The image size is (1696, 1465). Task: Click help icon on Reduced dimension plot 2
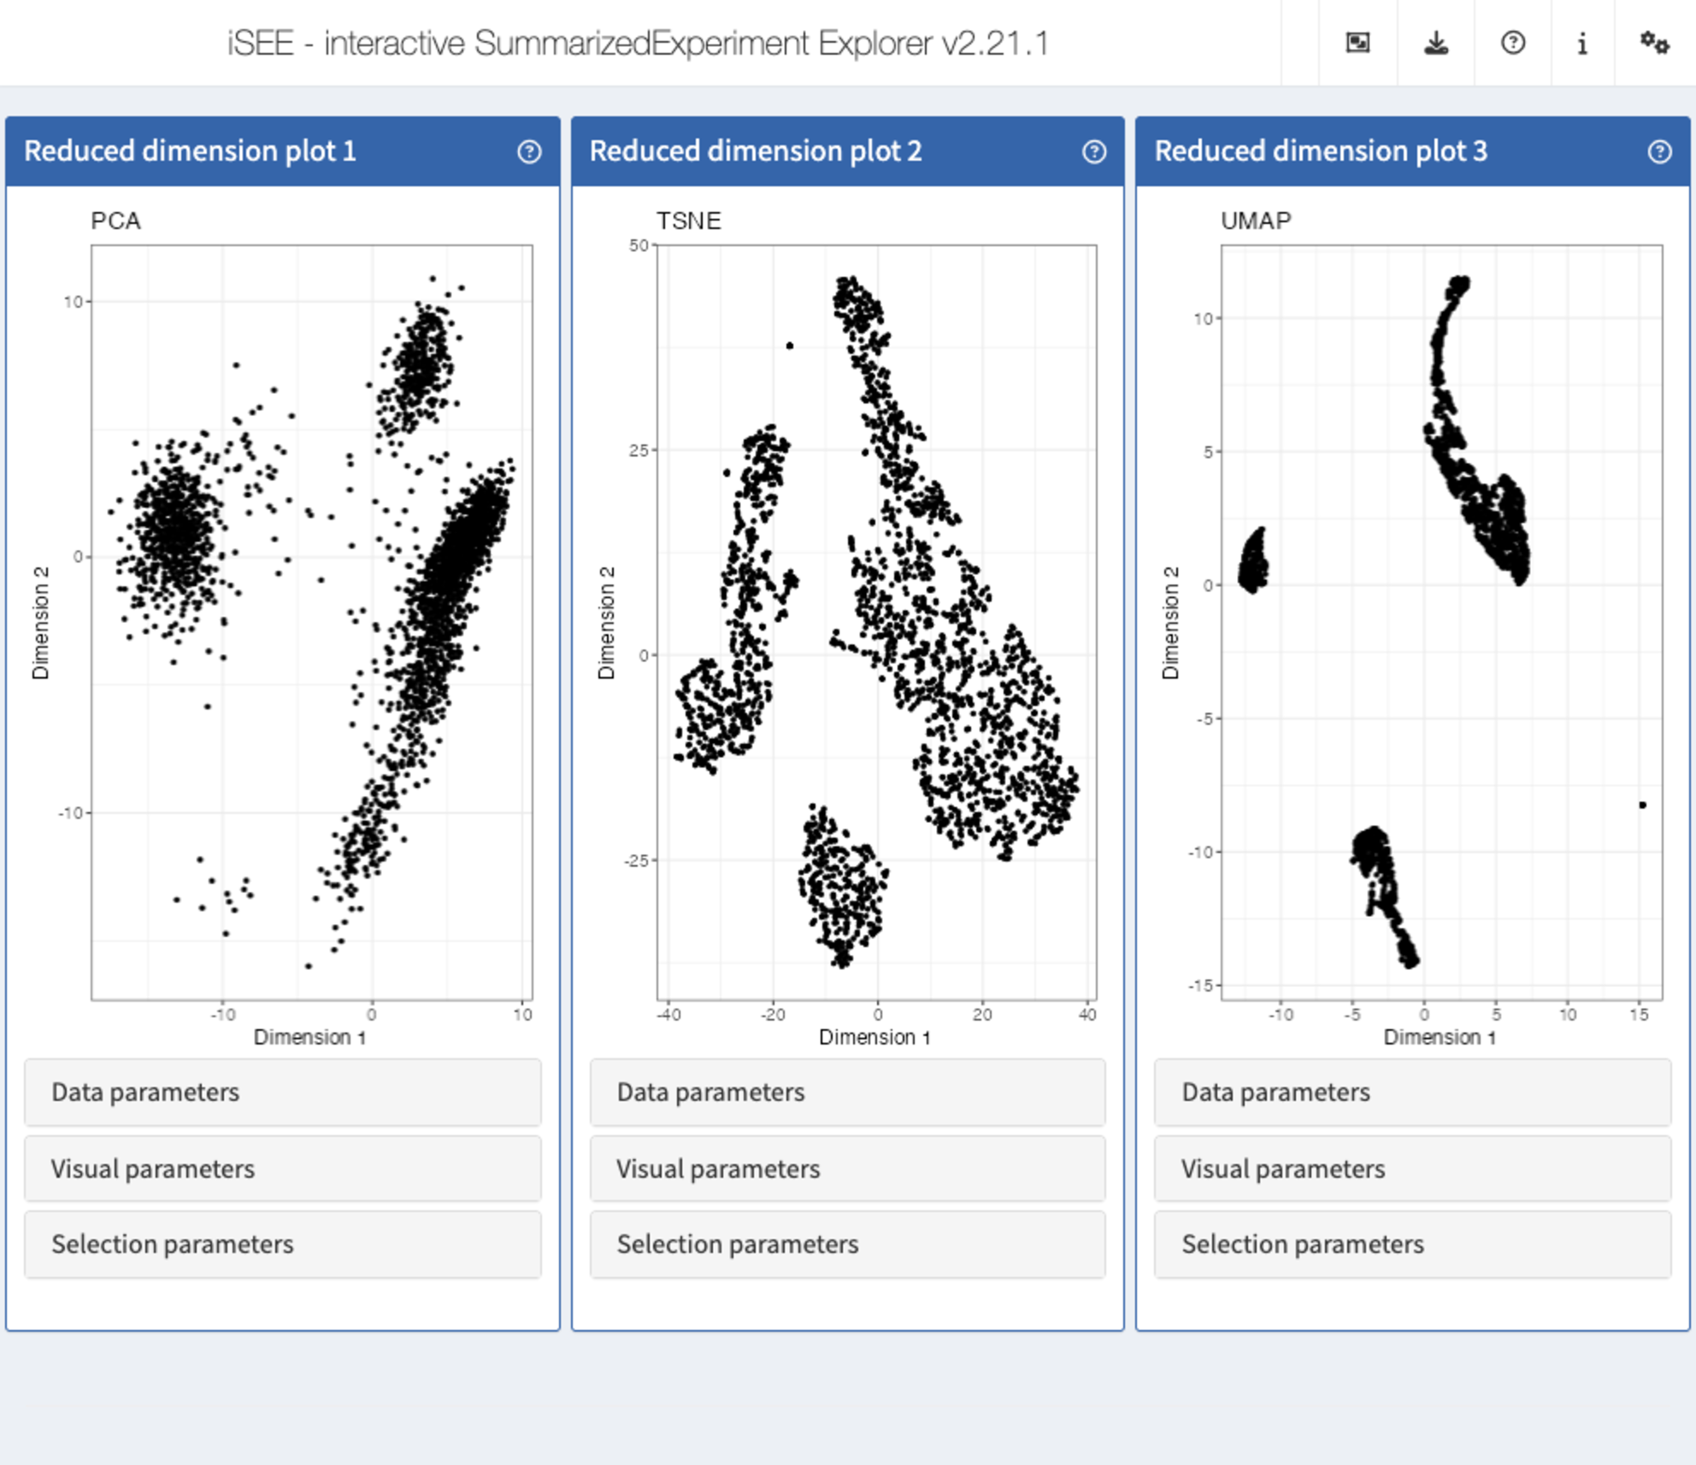1094,151
